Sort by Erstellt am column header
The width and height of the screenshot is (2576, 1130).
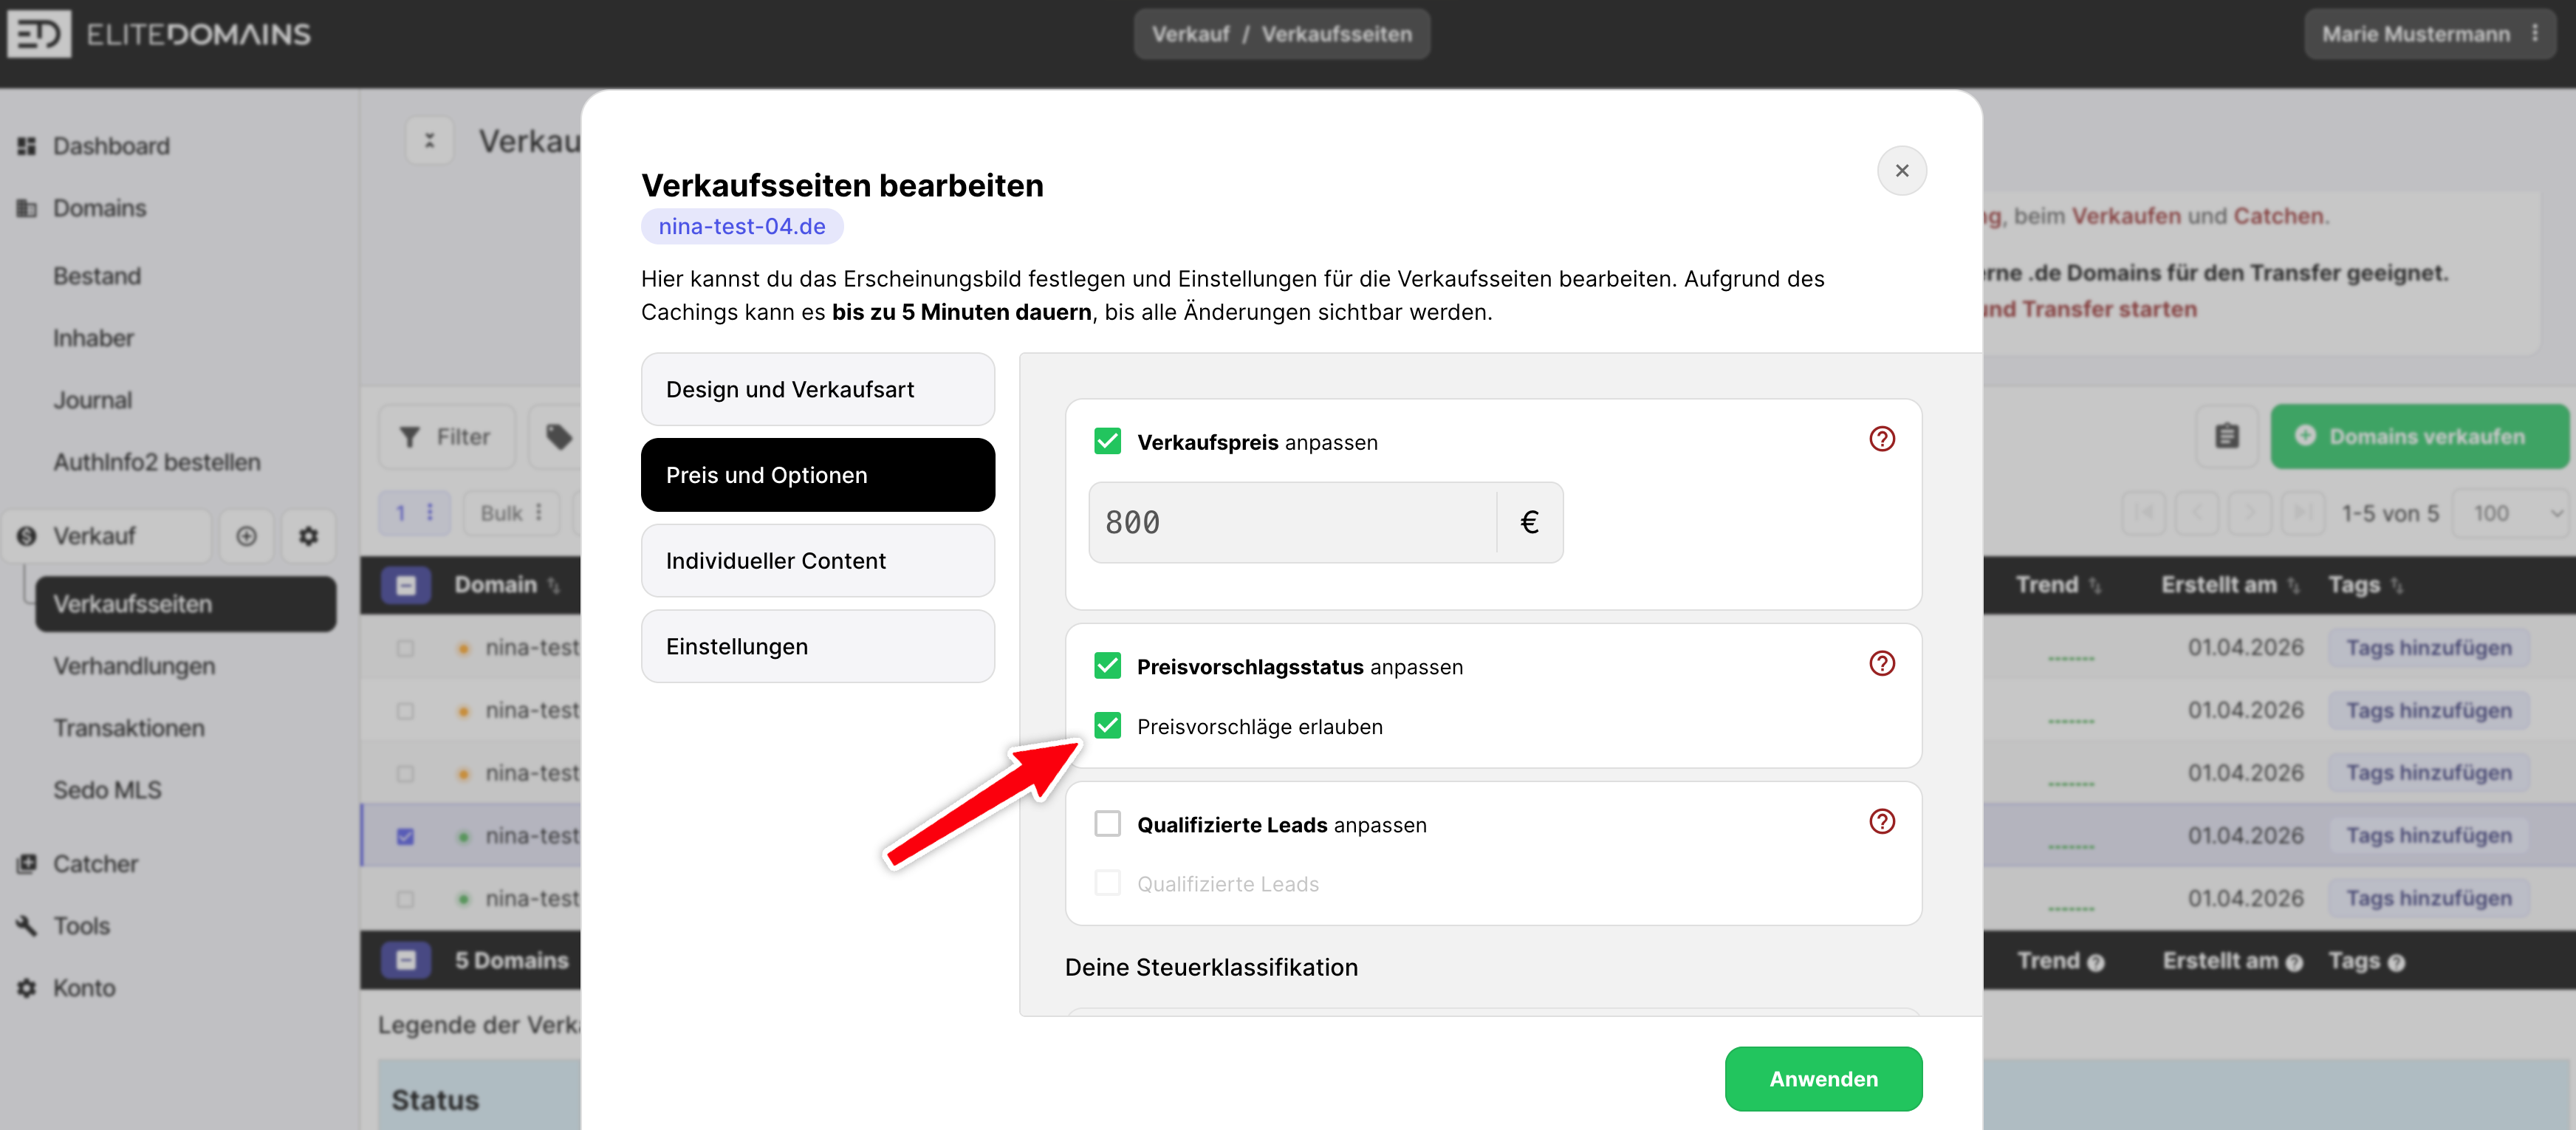[2294, 586]
